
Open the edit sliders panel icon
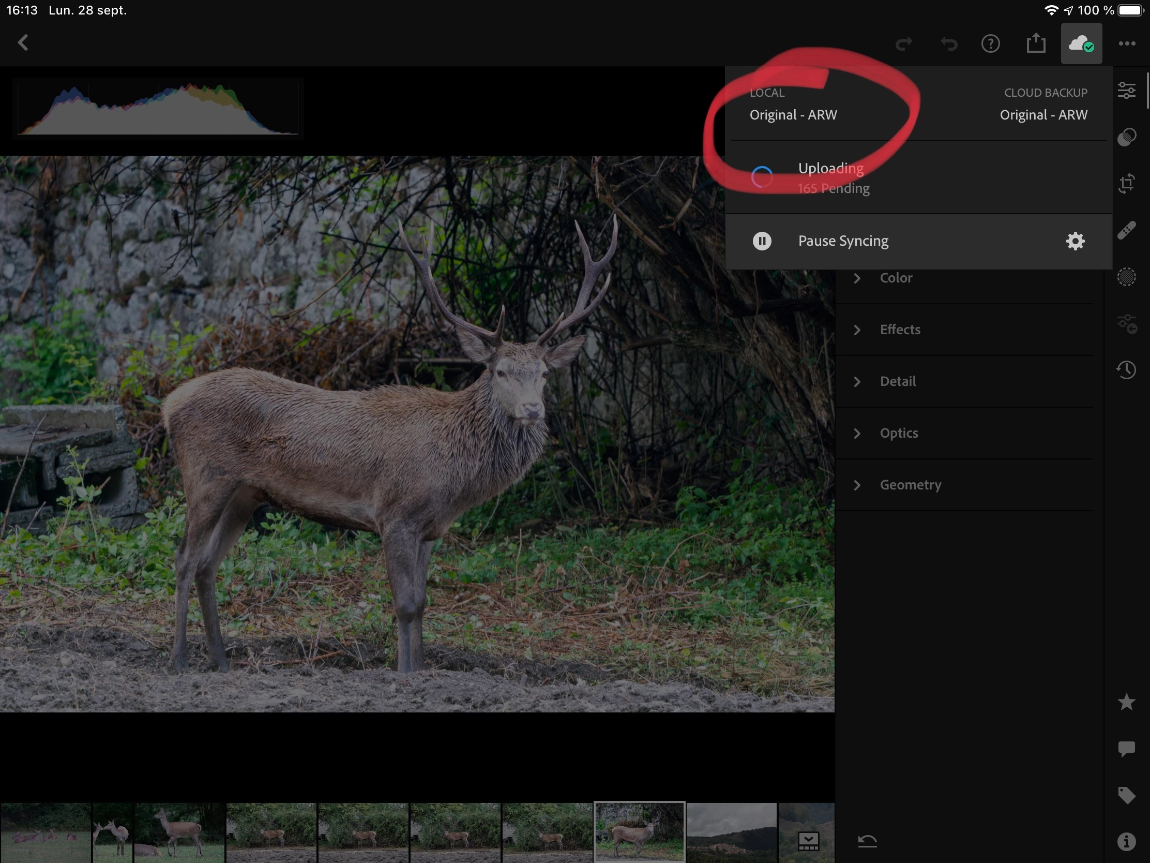point(1127,91)
